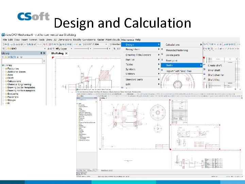
Task: Open the Modify menu
Action: click(77, 40)
